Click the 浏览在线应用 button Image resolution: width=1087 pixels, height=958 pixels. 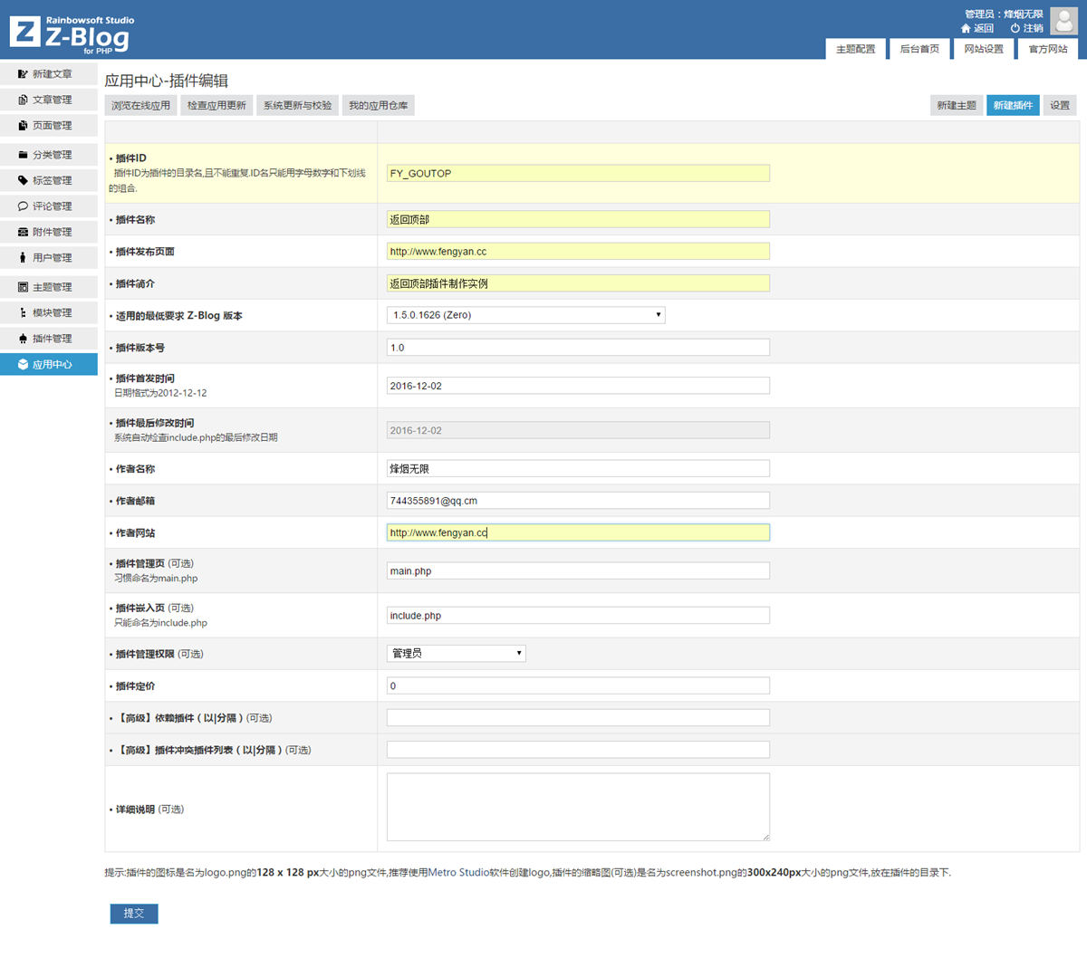[140, 106]
